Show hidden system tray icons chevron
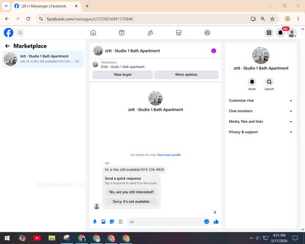Image resolution: width=305 pixels, height=244 pixels. (x=251, y=238)
